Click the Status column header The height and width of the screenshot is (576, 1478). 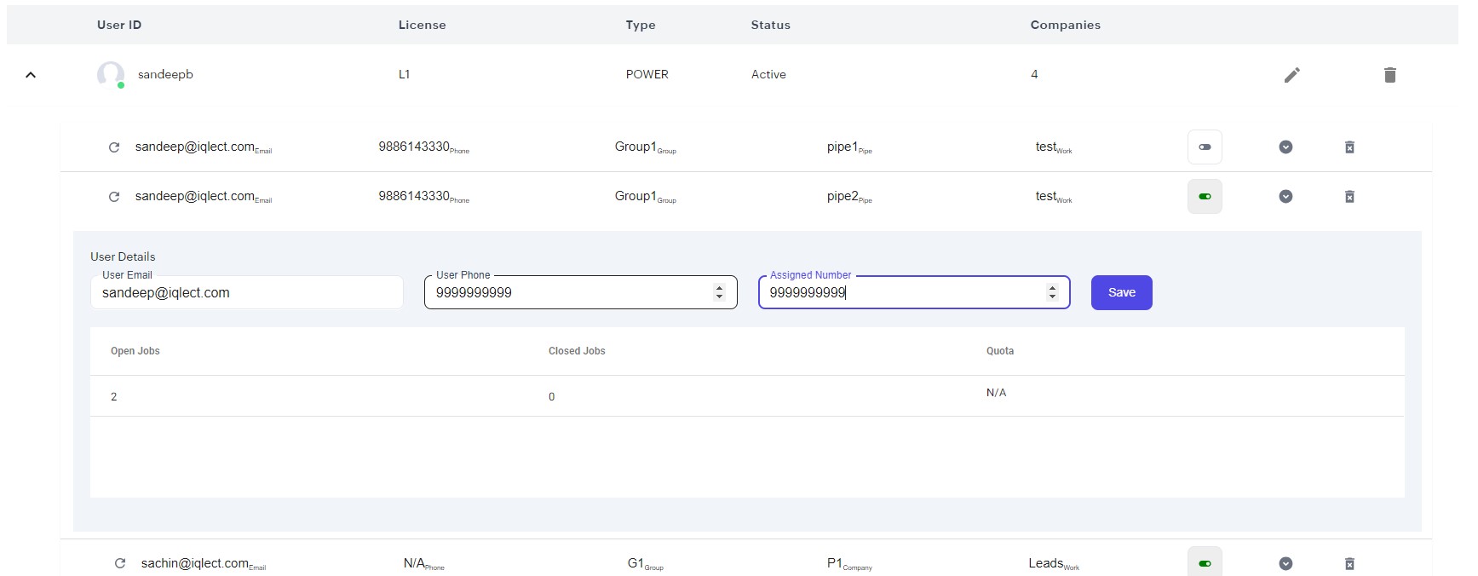click(770, 25)
